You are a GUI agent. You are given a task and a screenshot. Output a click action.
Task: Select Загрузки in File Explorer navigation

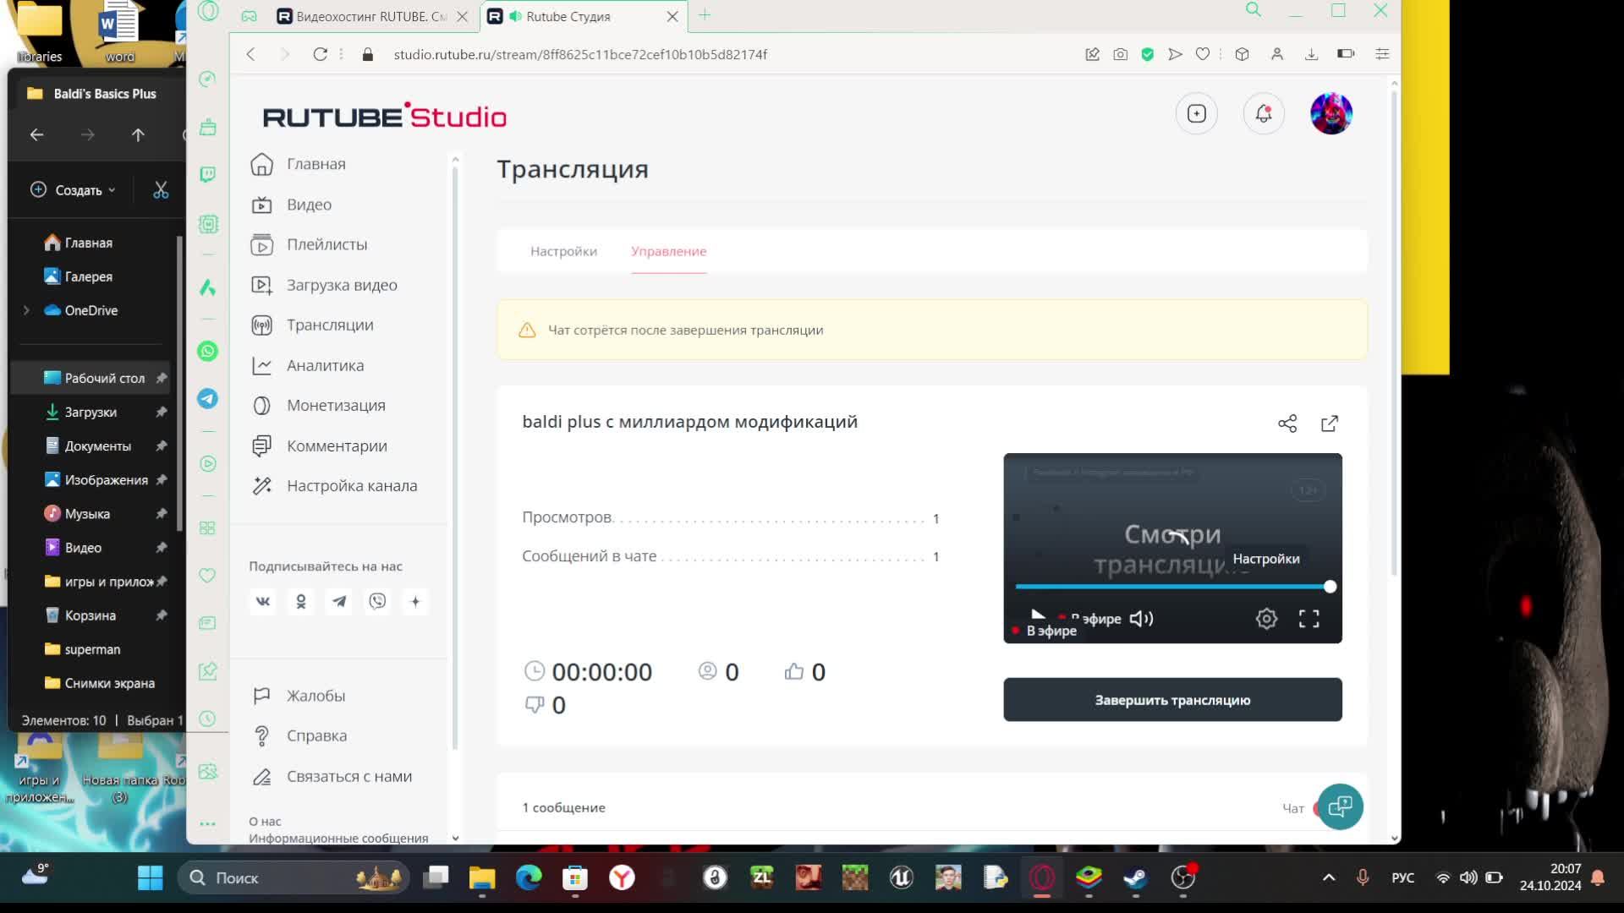(91, 412)
